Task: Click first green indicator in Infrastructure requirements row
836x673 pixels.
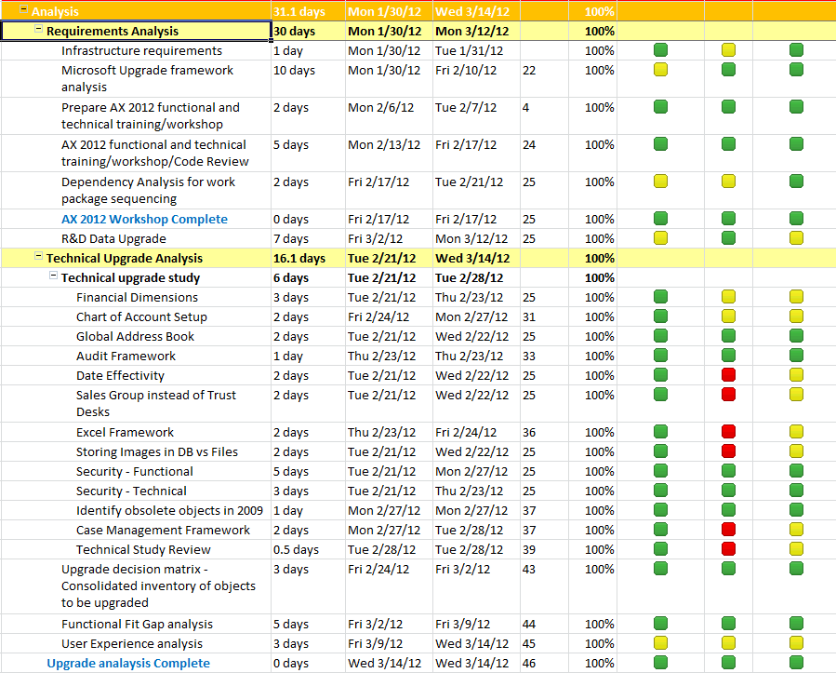Action: (660, 50)
